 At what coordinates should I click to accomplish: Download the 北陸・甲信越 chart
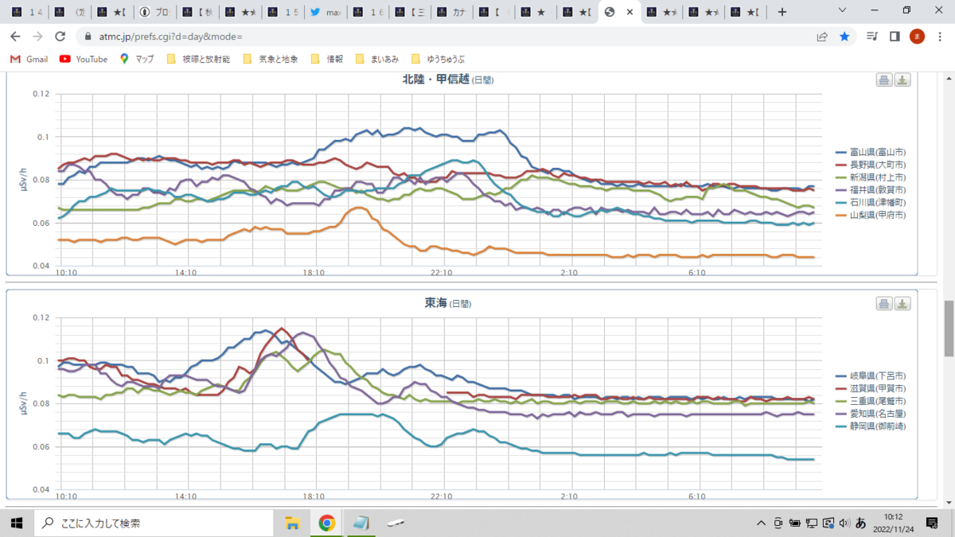click(902, 80)
